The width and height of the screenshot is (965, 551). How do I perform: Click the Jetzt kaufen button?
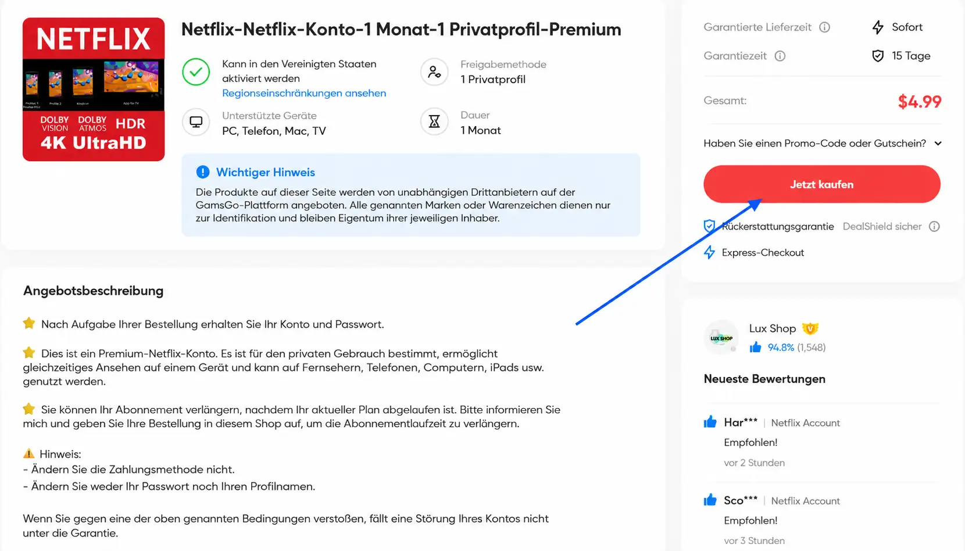[822, 184]
